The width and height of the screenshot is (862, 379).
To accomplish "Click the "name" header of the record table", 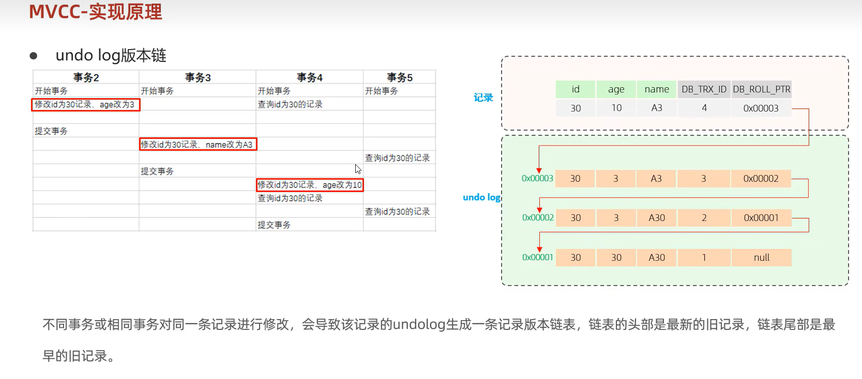I will pyautogui.click(x=657, y=89).
